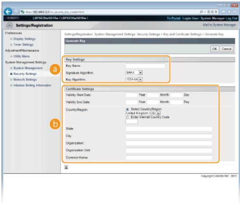
Task: Follow the To Portal link
Action: point(173,19)
